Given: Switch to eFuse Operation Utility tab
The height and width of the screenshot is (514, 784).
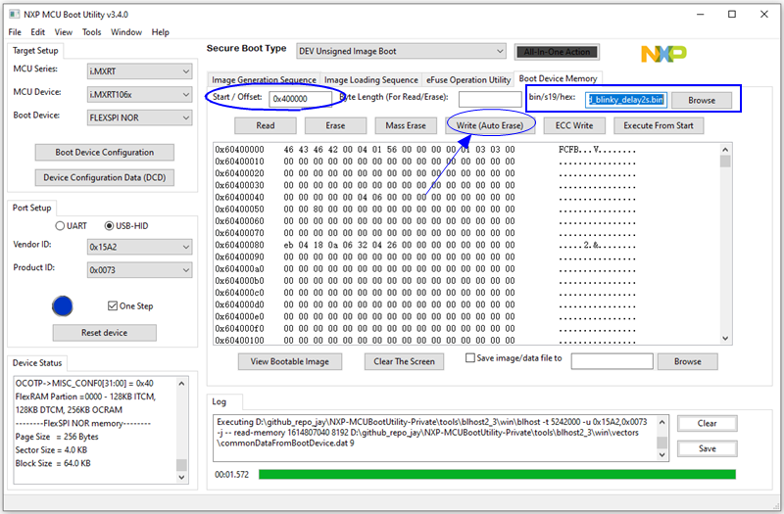Looking at the screenshot, I should point(468,80).
